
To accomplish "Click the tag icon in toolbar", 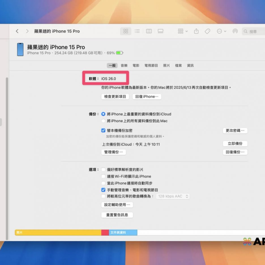I will point(208,31).
